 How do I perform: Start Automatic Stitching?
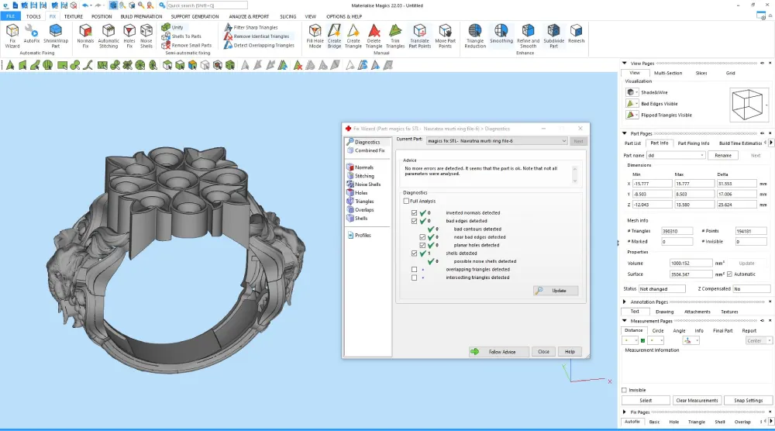tap(108, 36)
